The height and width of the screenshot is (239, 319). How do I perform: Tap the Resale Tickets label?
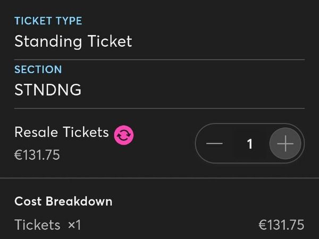(x=62, y=132)
